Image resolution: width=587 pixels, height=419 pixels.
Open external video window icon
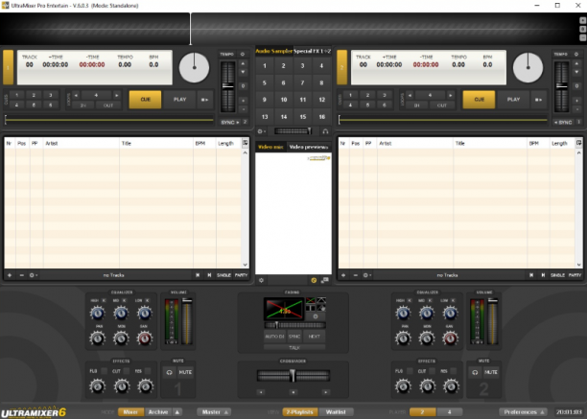(324, 280)
